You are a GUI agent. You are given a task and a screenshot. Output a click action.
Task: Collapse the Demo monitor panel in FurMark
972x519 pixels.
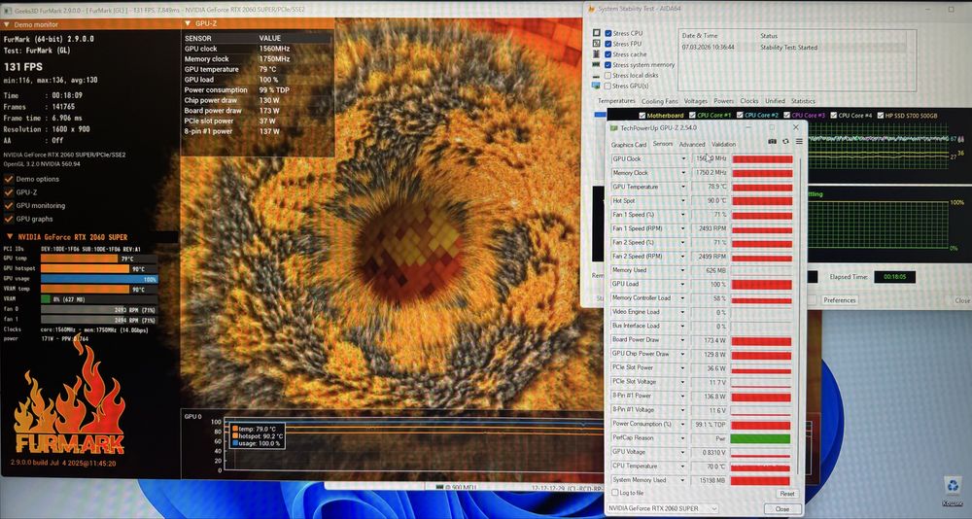[7, 25]
